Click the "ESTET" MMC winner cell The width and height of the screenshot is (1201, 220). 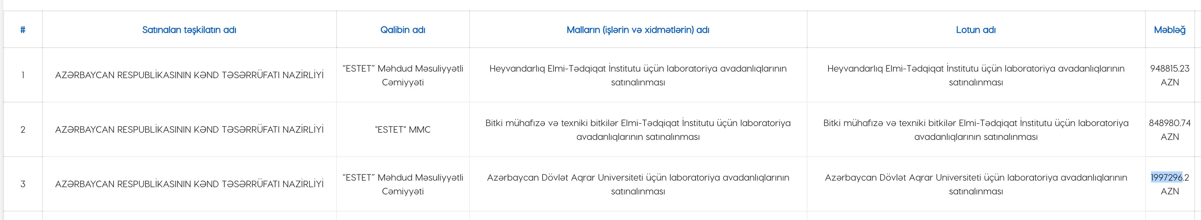[403, 129]
